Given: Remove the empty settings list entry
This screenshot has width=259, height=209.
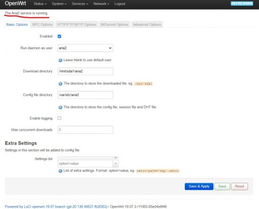Looking at the screenshot, I should pos(116,158).
